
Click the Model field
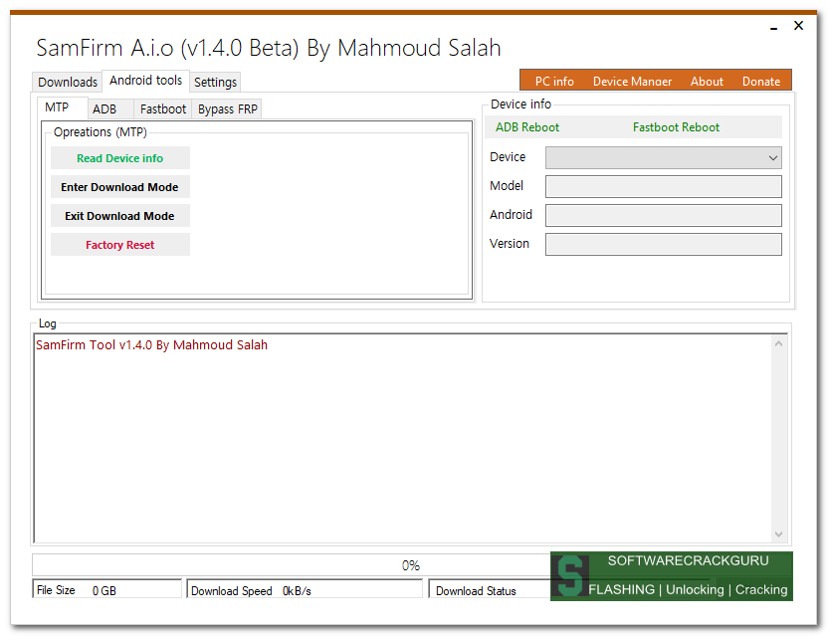click(x=663, y=186)
